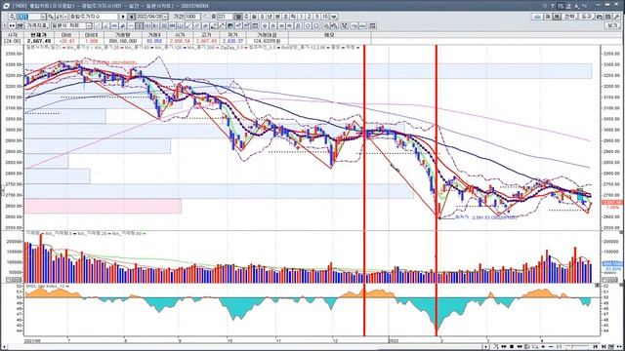The height and width of the screenshot is (351, 625).
Task: Choose the 1 interval button
Action: (302, 17)
